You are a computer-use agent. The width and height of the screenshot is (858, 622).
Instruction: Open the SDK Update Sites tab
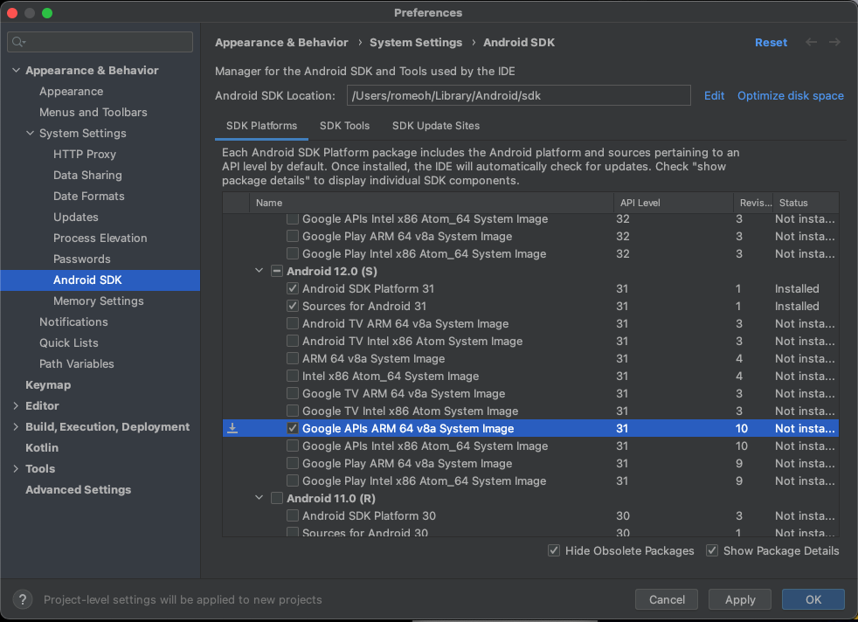click(x=436, y=126)
